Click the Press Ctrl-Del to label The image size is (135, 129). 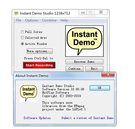39,58
